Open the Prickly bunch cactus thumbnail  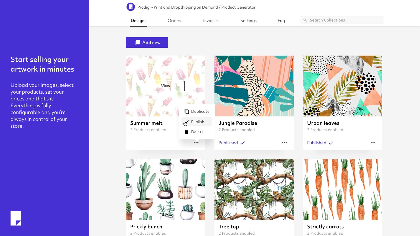[x=166, y=189]
